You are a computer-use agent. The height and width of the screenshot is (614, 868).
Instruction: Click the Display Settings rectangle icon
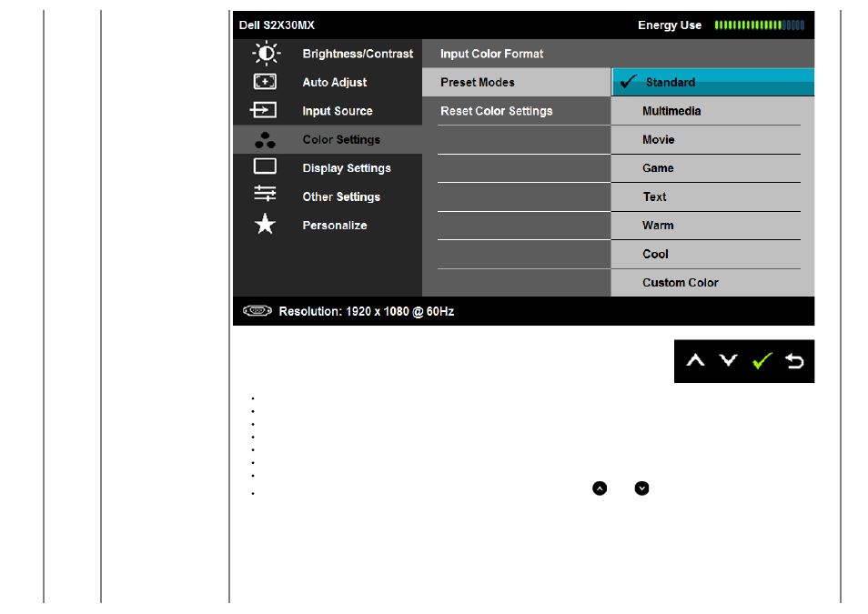[x=265, y=166]
